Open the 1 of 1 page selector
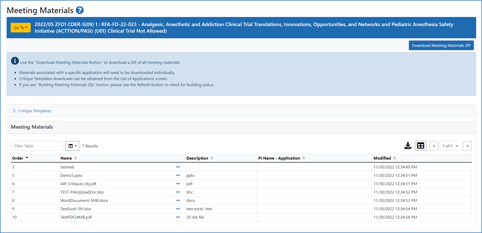The width and height of the screenshot is (482, 233). click(451, 146)
